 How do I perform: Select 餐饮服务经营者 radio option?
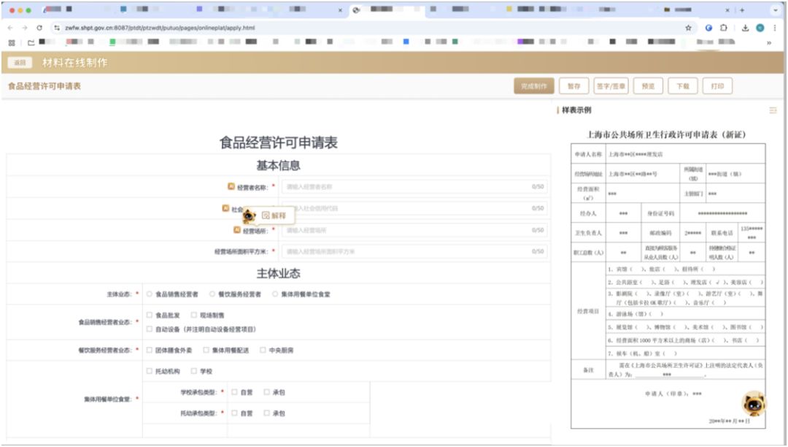[x=212, y=294]
